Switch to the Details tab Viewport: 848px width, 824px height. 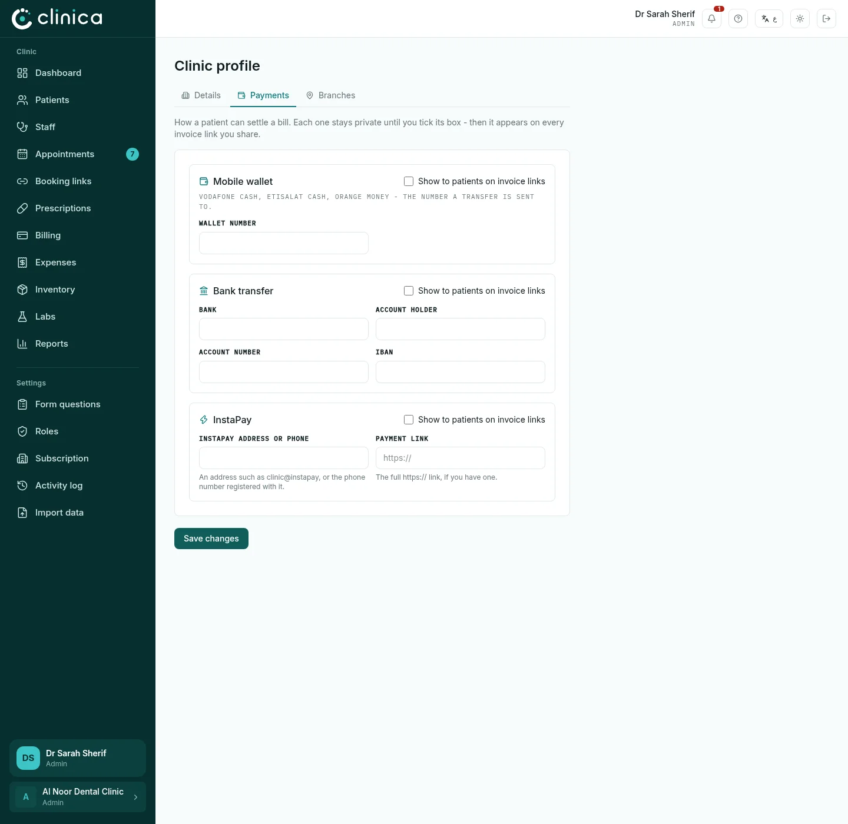(x=201, y=95)
